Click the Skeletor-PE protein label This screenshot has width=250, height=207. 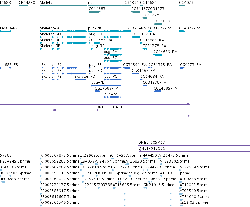click(51, 71)
